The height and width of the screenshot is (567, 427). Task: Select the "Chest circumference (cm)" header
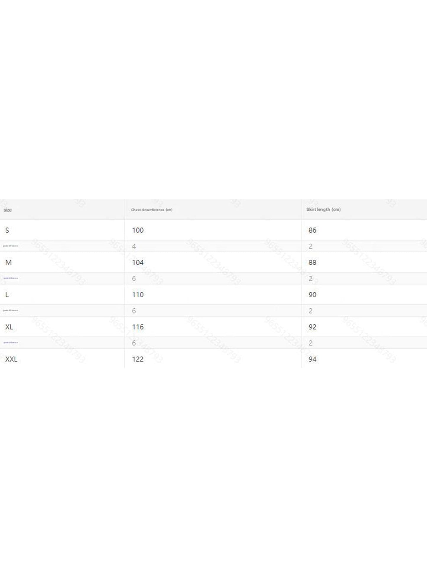(x=152, y=210)
